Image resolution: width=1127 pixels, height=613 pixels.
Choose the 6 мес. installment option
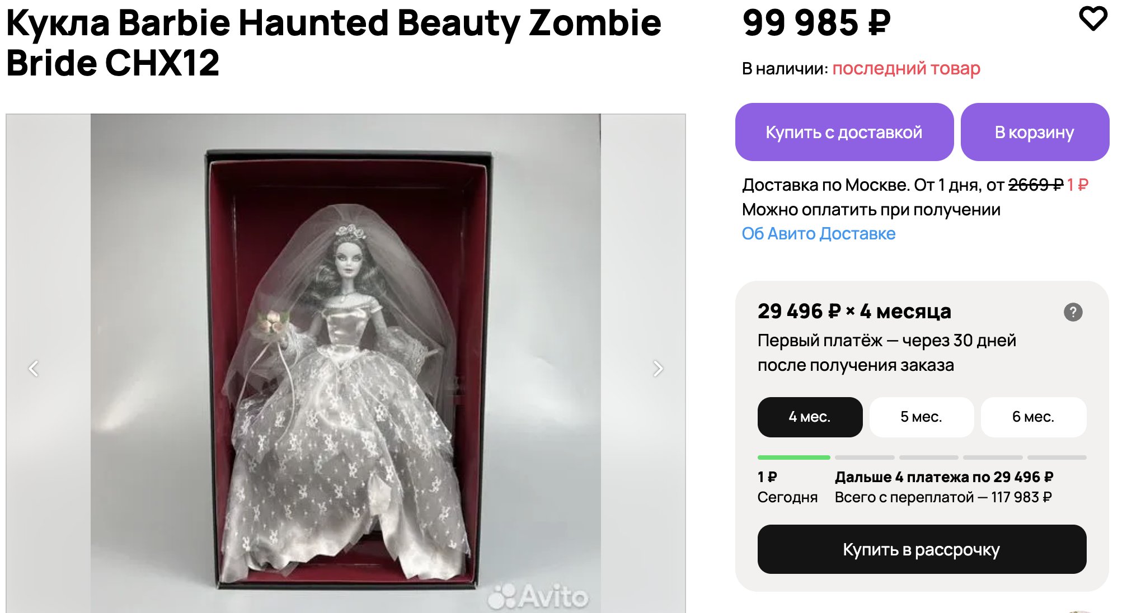click(1033, 417)
